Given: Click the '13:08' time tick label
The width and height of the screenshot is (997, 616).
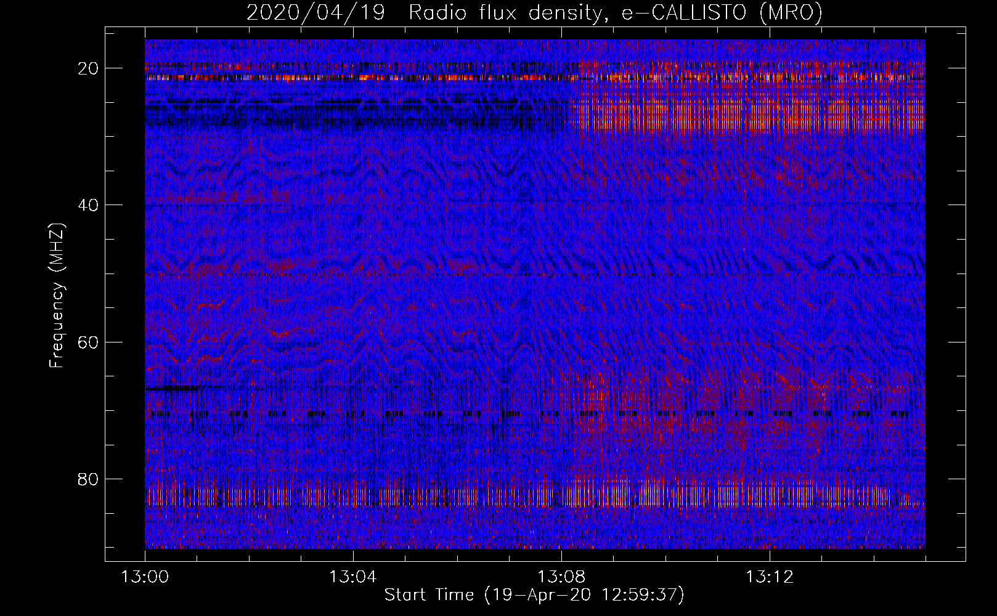Looking at the screenshot, I should coord(561,577).
